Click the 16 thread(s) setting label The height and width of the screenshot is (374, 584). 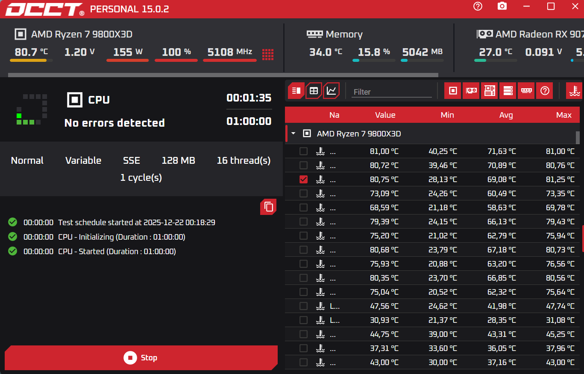pyautogui.click(x=244, y=160)
